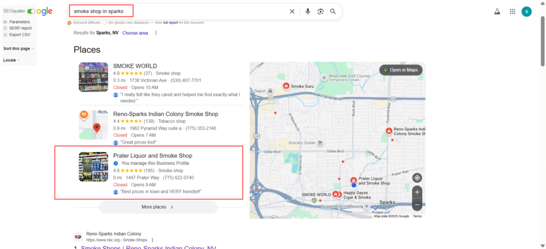Click Export CSV in SEOquake panel
The width and height of the screenshot is (546, 249).
coord(19,35)
